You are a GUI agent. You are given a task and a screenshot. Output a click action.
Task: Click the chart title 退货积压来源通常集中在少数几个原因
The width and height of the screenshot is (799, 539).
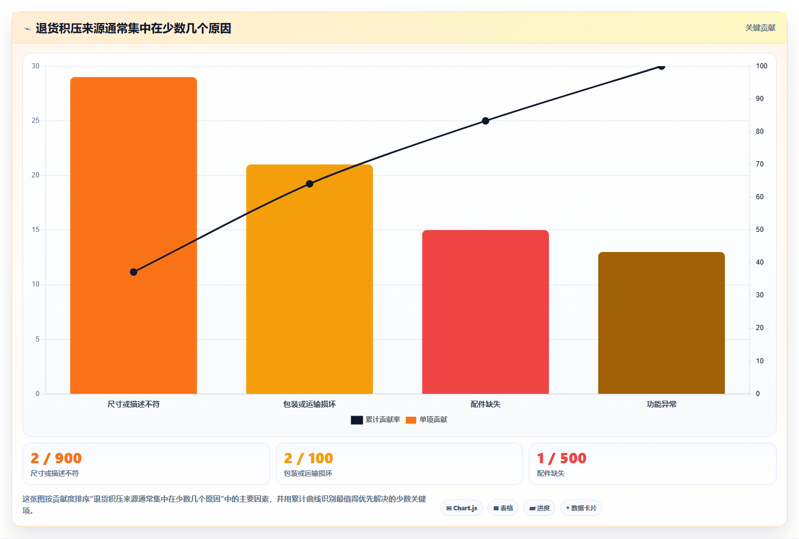[x=133, y=28]
